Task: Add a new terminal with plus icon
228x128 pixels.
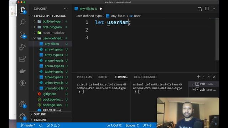Action: (x=198, y=77)
